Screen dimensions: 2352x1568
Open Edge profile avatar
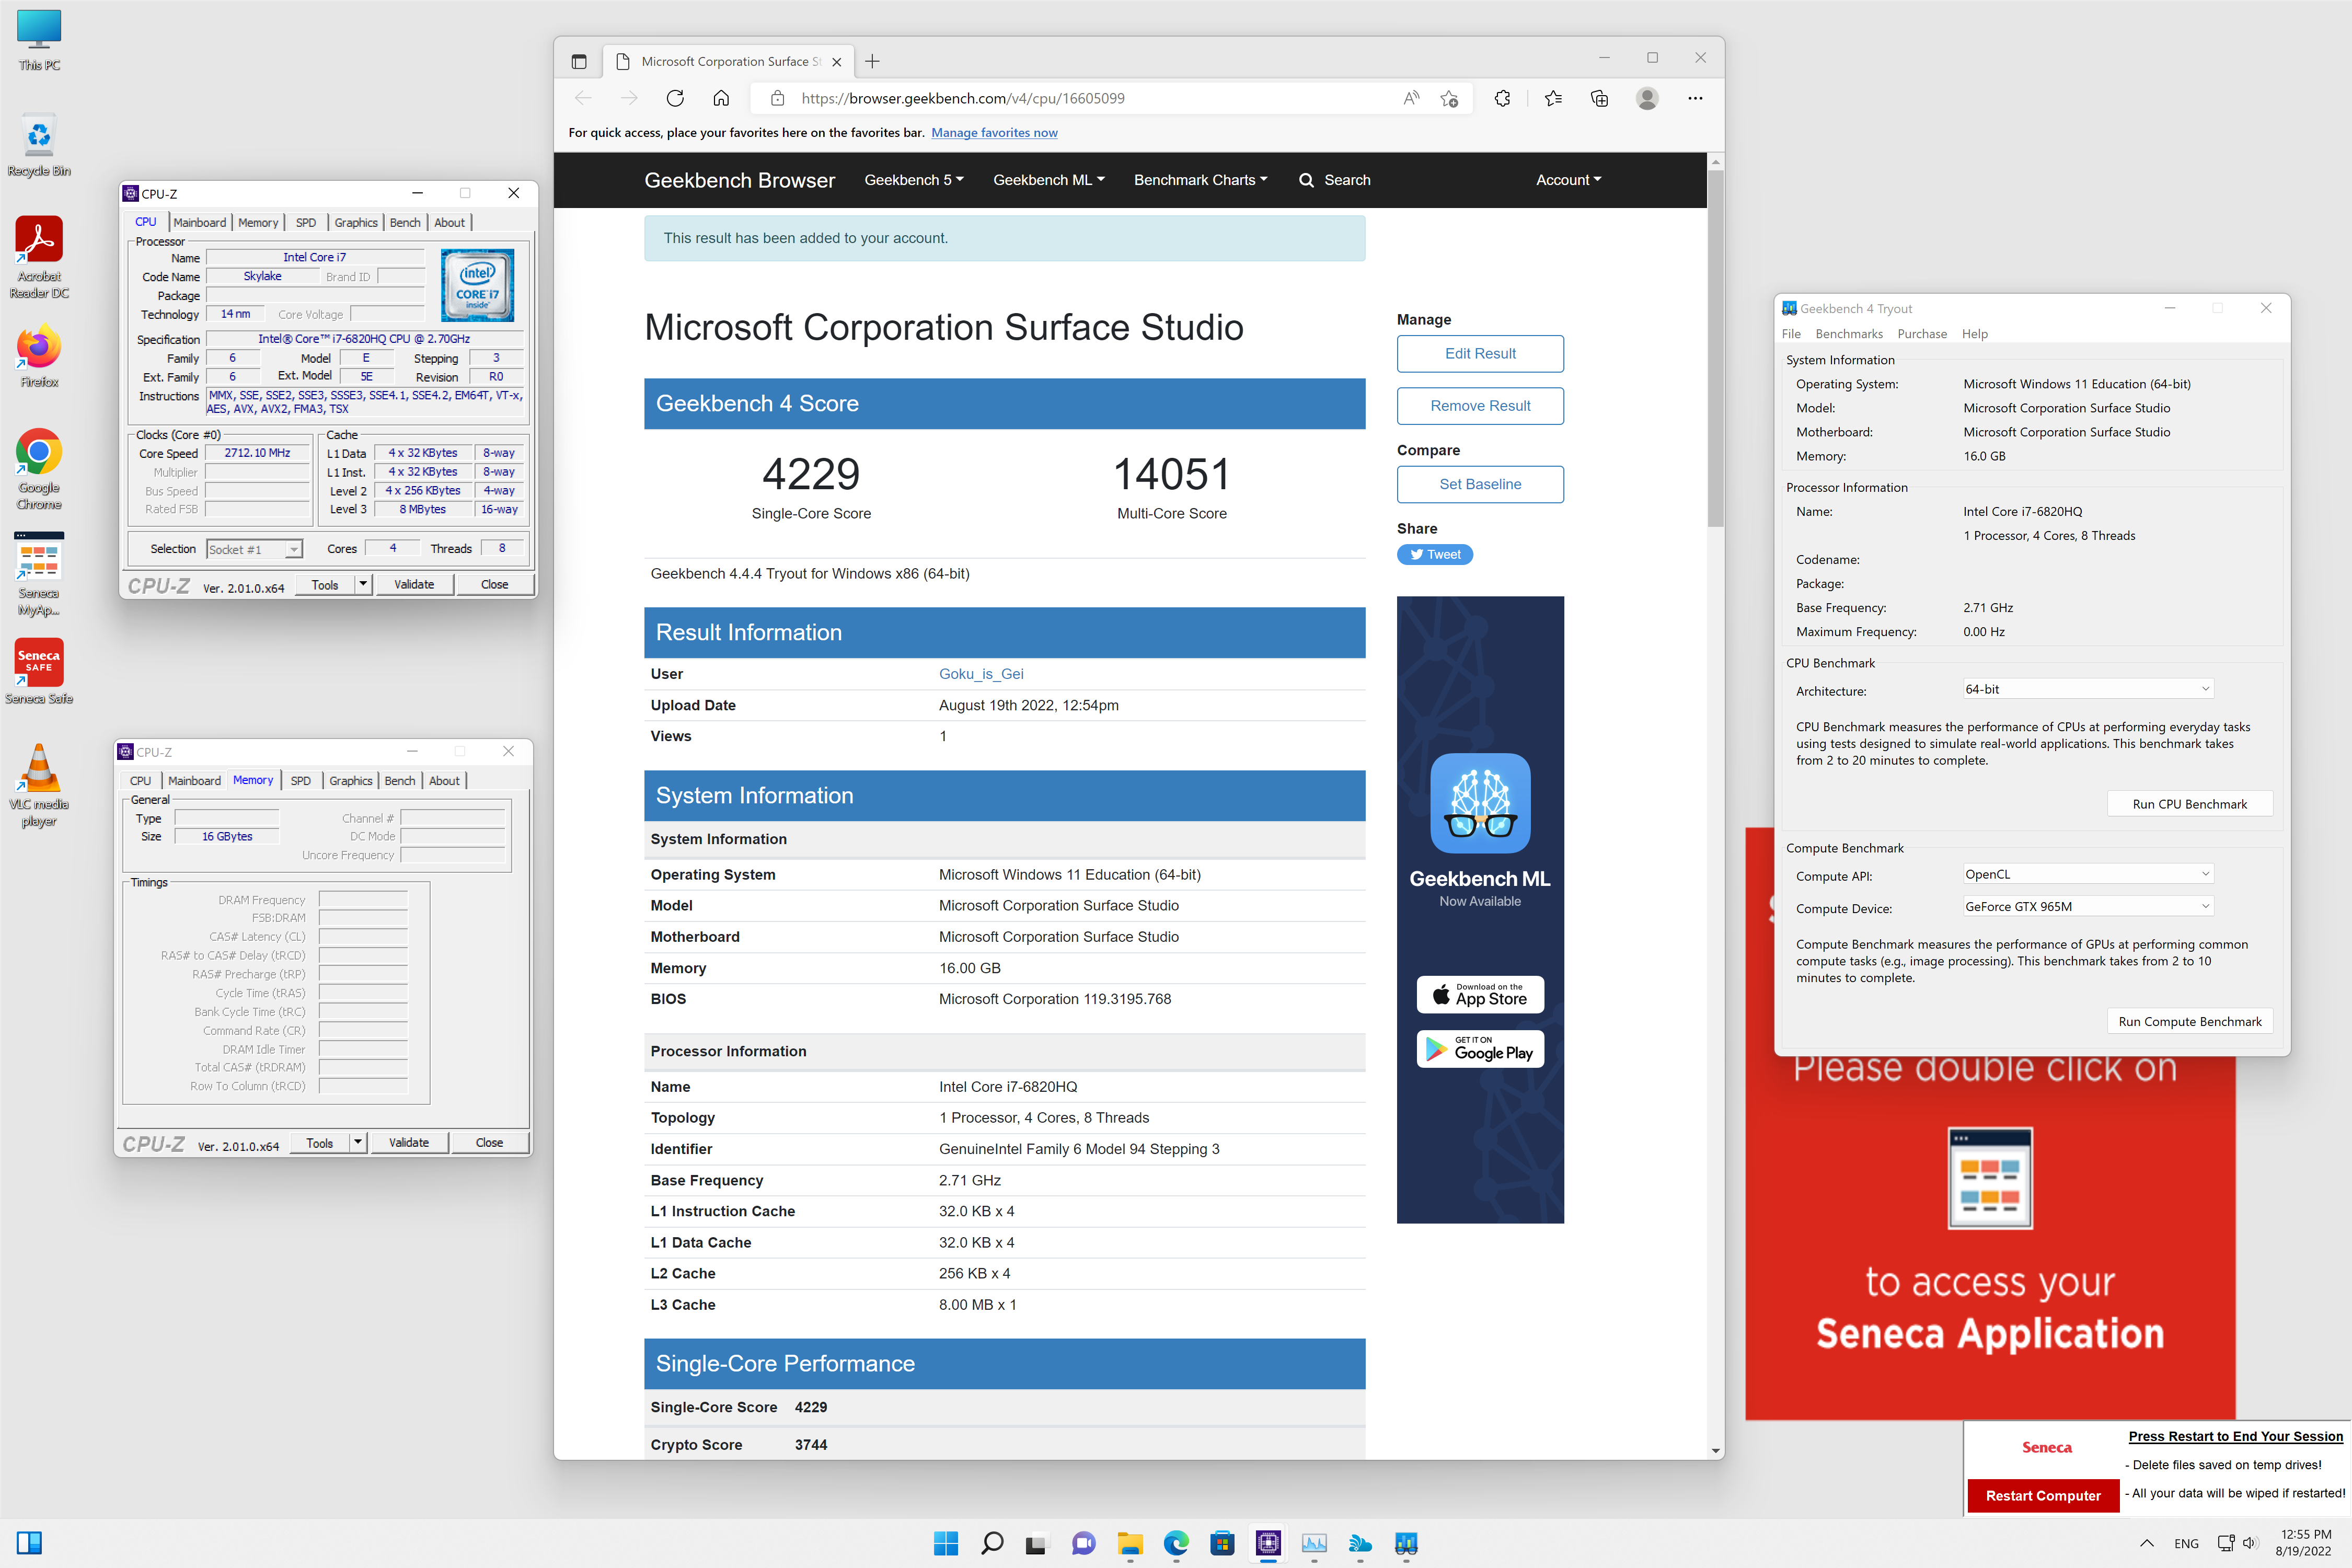[1647, 98]
